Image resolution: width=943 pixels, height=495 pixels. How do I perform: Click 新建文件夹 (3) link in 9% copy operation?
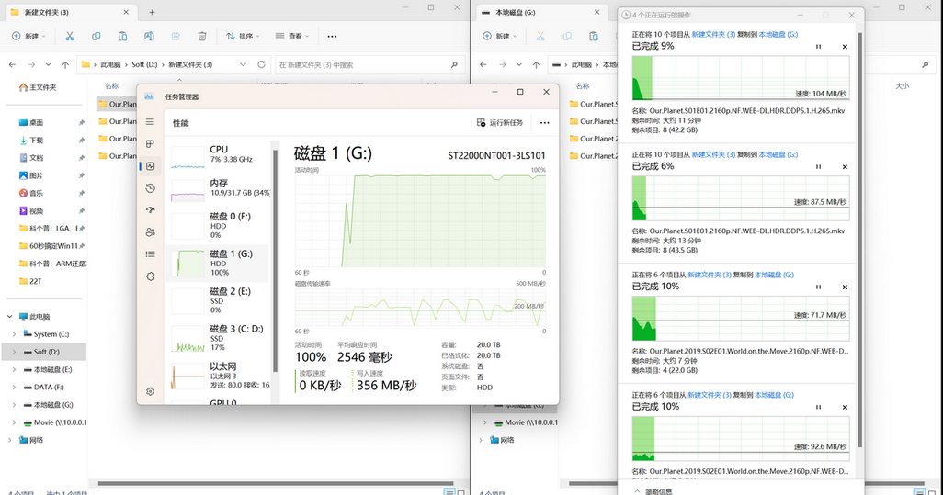click(x=713, y=35)
